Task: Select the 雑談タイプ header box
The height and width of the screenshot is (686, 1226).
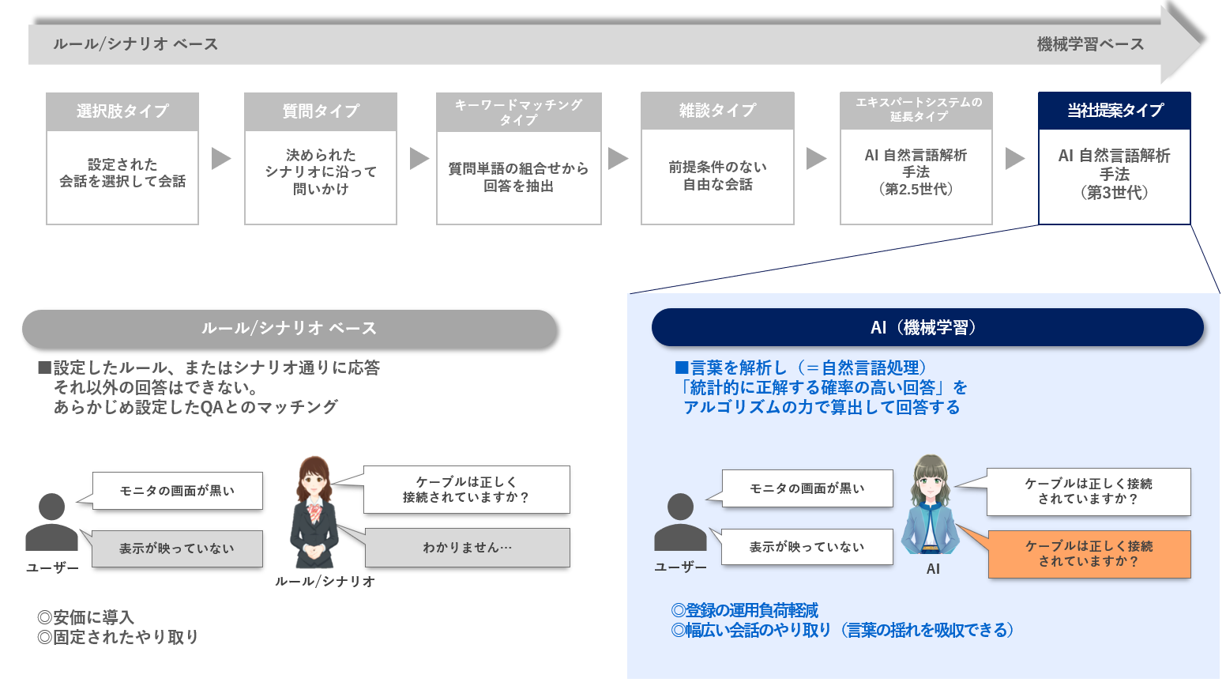Action: pyautogui.click(x=716, y=111)
